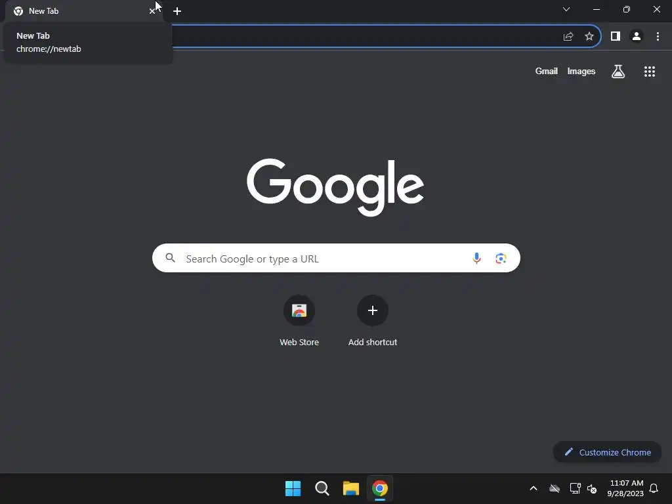Open network status tray icon
The height and width of the screenshot is (504, 672).
[575, 488]
